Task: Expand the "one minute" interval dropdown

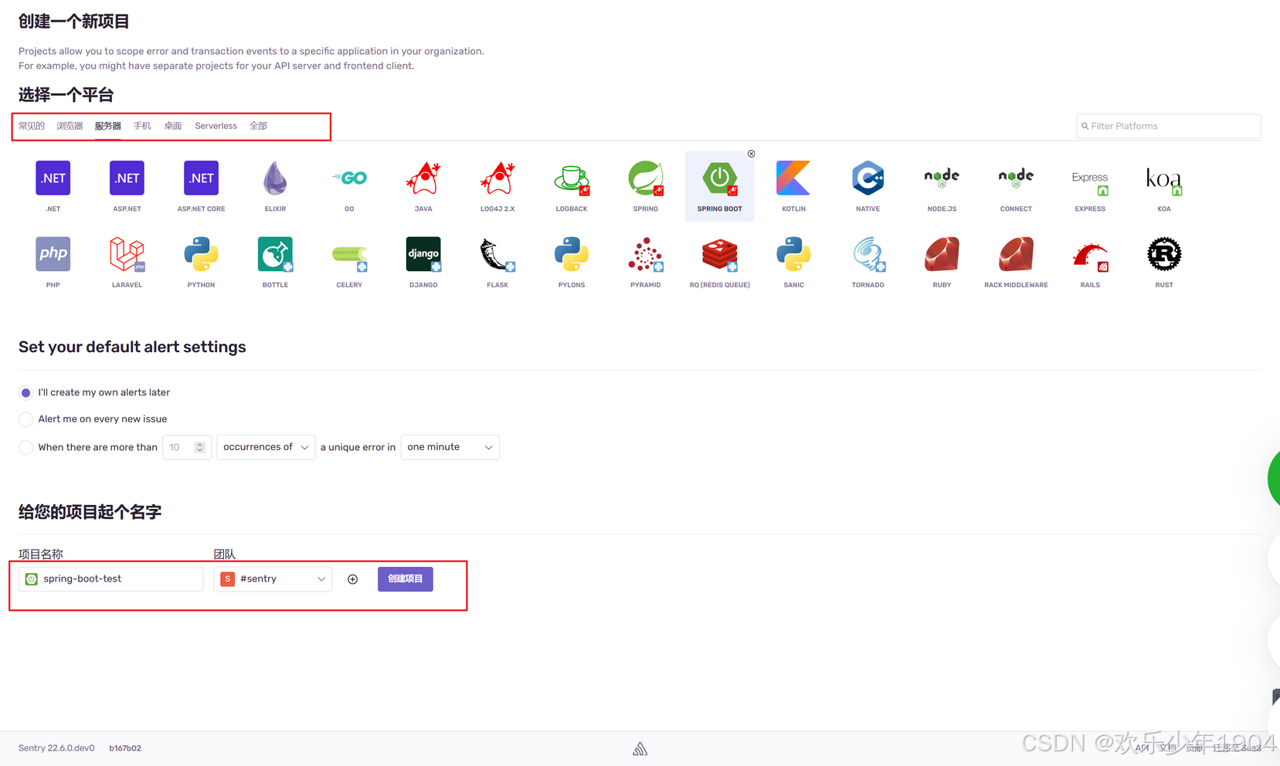Action: [449, 448]
